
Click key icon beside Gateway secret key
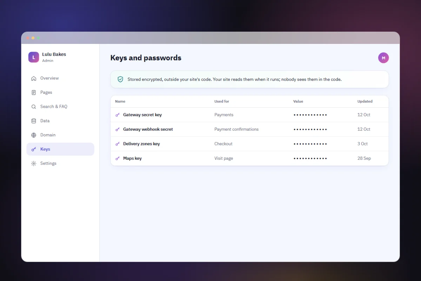point(118,115)
